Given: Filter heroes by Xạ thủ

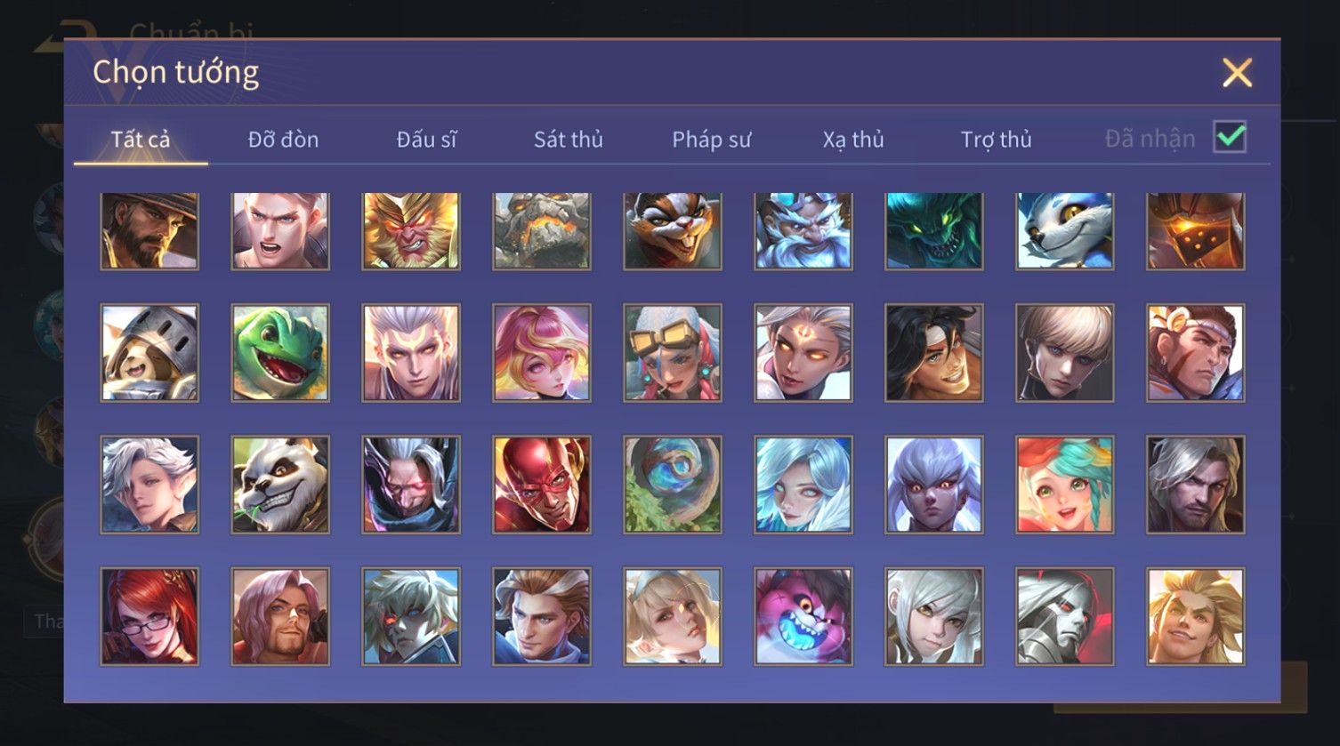Looking at the screenshot, I should [x=853, y=140].
